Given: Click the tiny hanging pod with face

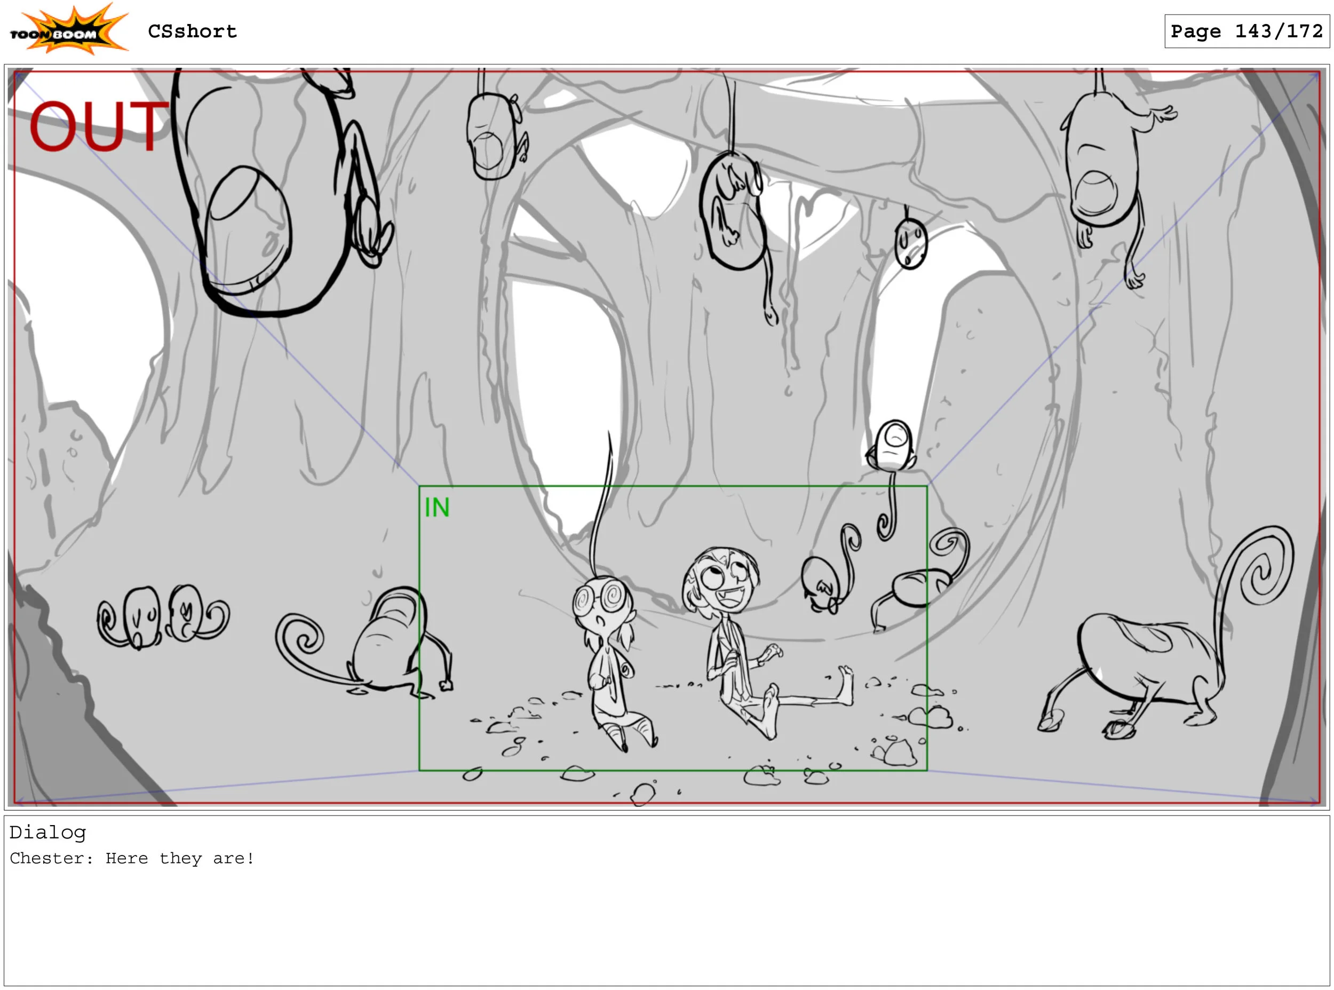Looking at the screenshot, I should click(x=910, y=243).
